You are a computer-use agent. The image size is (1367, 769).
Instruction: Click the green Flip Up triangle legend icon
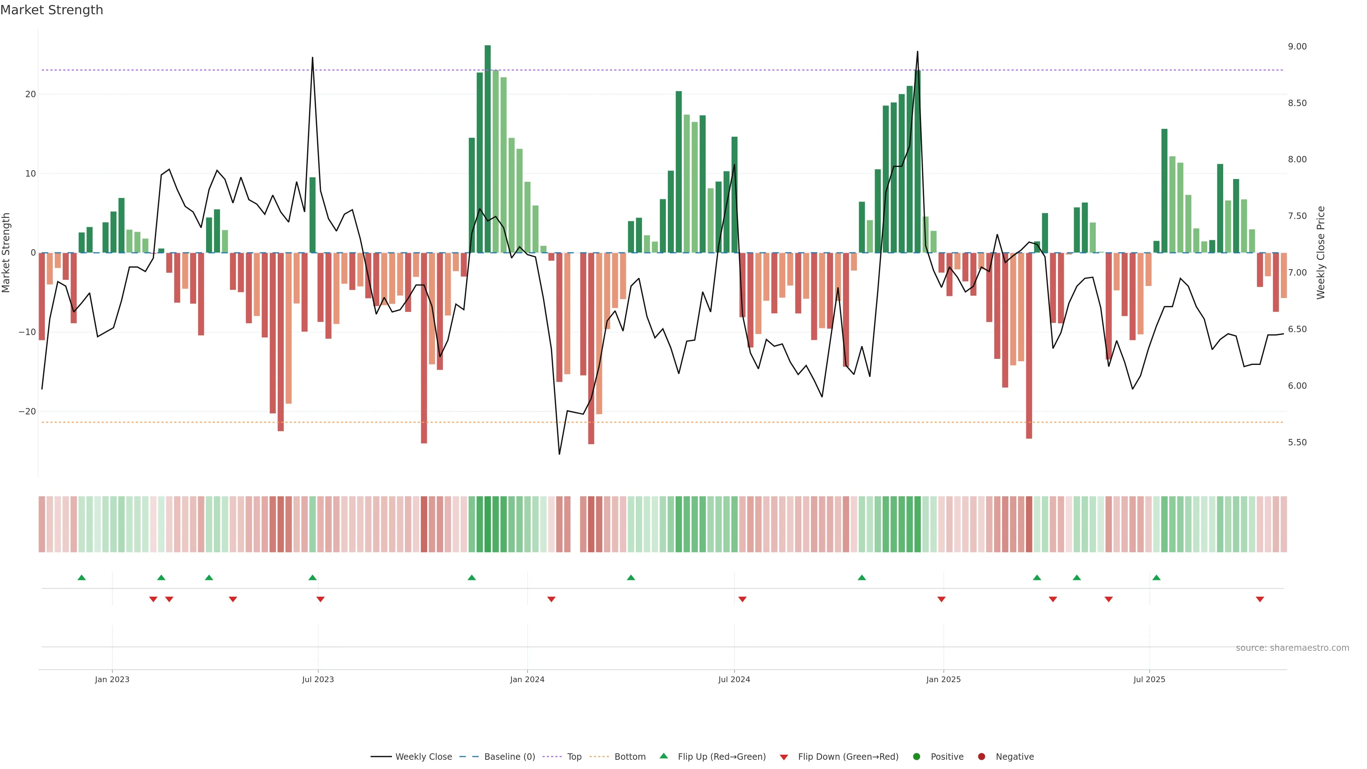pos(663,756)
